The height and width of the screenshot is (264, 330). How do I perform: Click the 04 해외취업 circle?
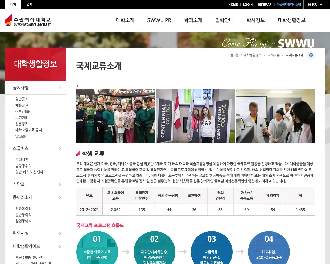(269, 248)
